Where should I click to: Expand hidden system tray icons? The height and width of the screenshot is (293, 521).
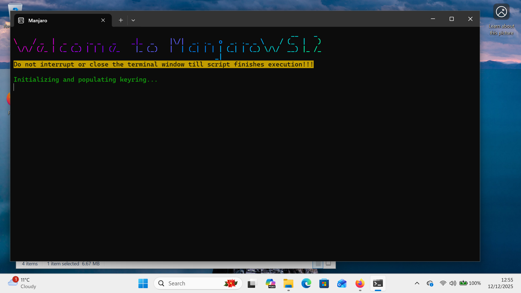417,283
